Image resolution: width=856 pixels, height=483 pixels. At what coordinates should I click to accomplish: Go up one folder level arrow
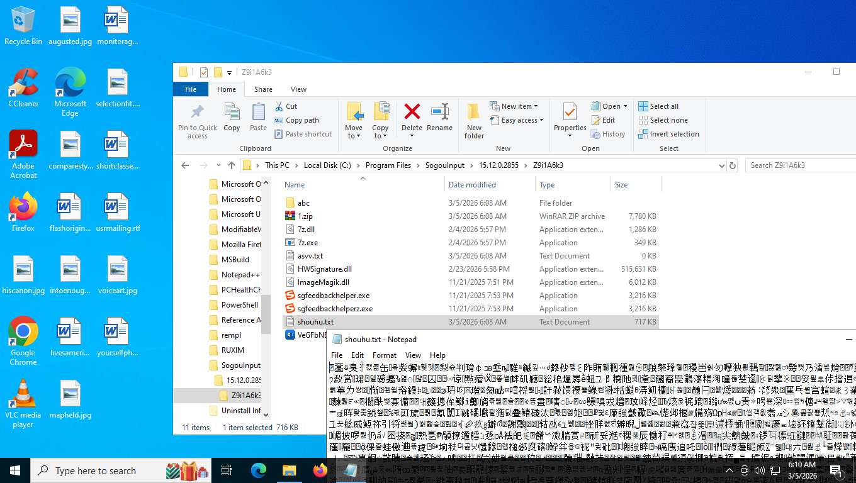232,165
